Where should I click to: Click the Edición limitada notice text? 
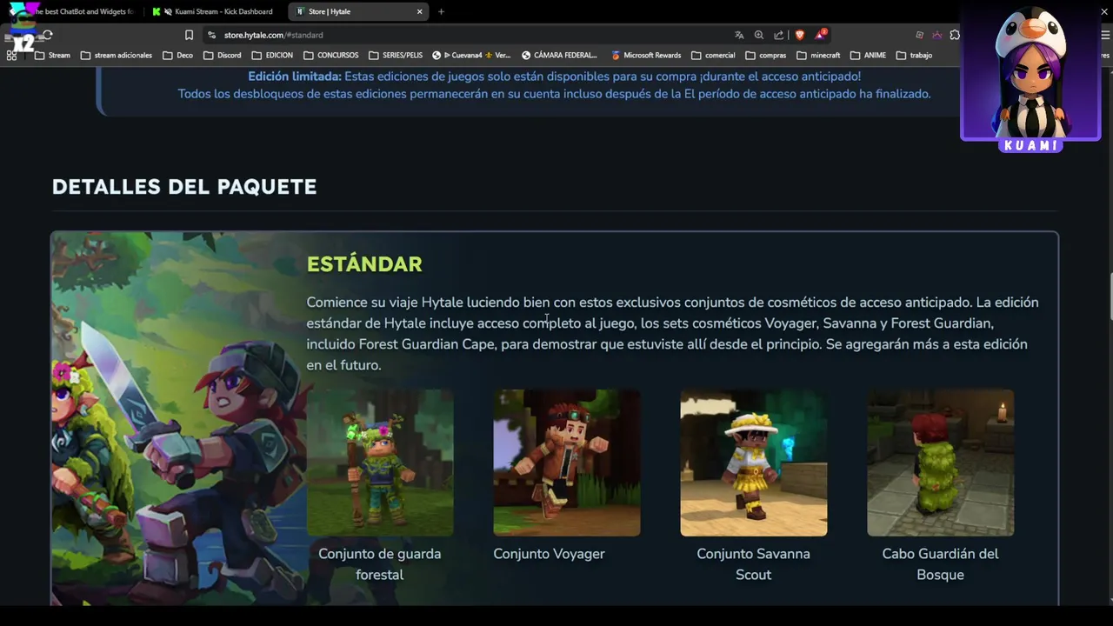click(555, 85)
